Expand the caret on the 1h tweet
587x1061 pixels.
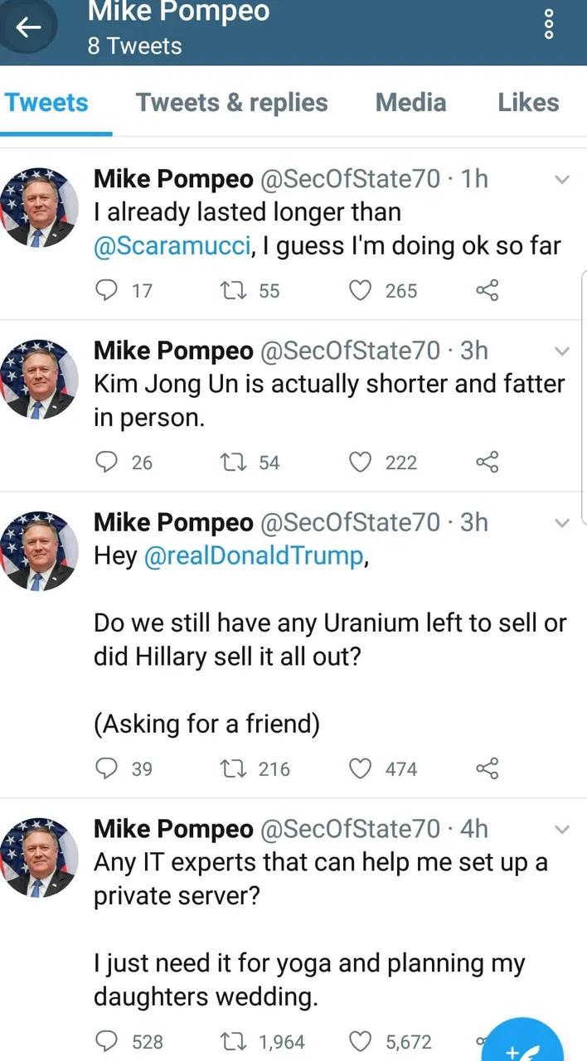click(561, 180)
